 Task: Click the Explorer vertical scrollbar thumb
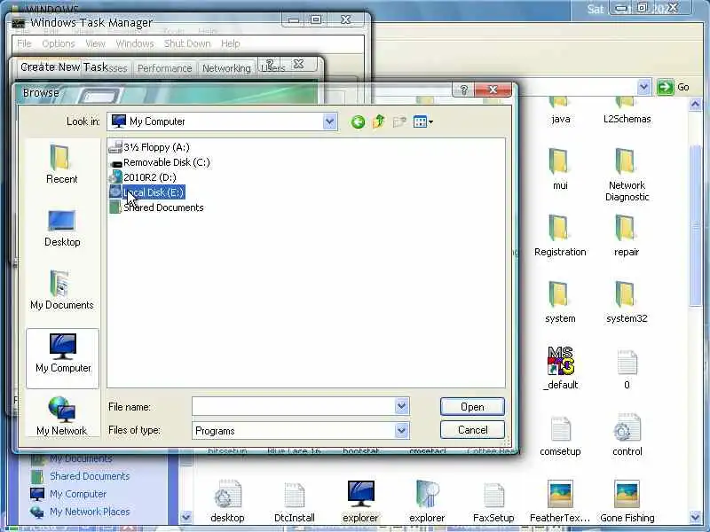click(696, 226)
